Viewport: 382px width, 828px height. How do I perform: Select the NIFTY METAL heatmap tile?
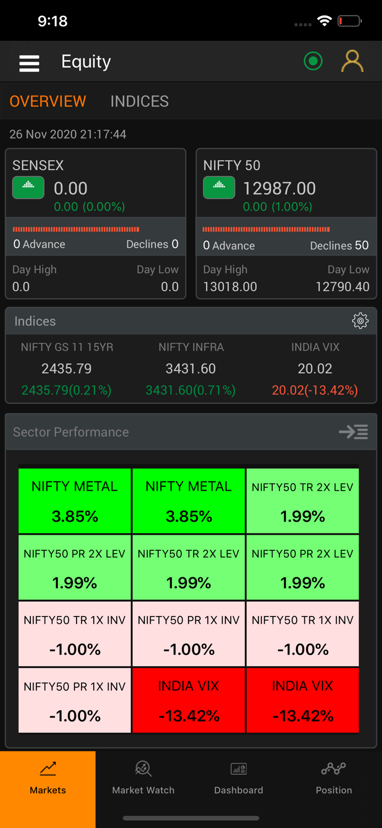point(74,501)
